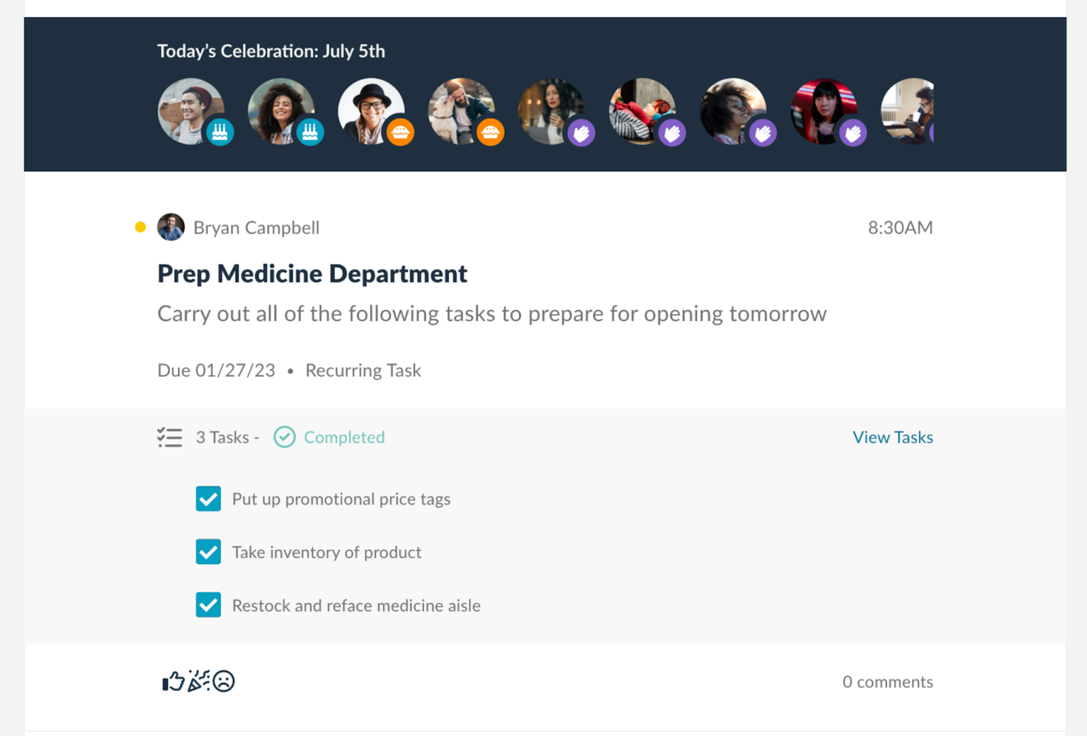Select the sad face reaction icon

[x=224, y=681]
